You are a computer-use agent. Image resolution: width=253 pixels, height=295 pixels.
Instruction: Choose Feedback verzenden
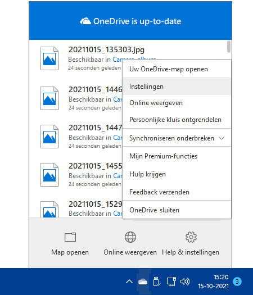click(x=177, y=192)
